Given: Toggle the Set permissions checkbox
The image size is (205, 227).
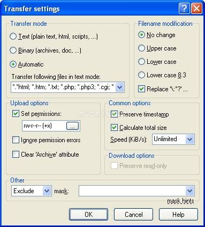Looking at the screenshot, I should pyautogui.click(x=16, y=114).
